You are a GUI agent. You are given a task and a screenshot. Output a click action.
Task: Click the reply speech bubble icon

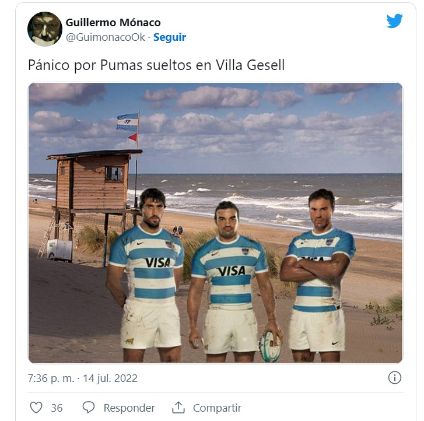89,407
